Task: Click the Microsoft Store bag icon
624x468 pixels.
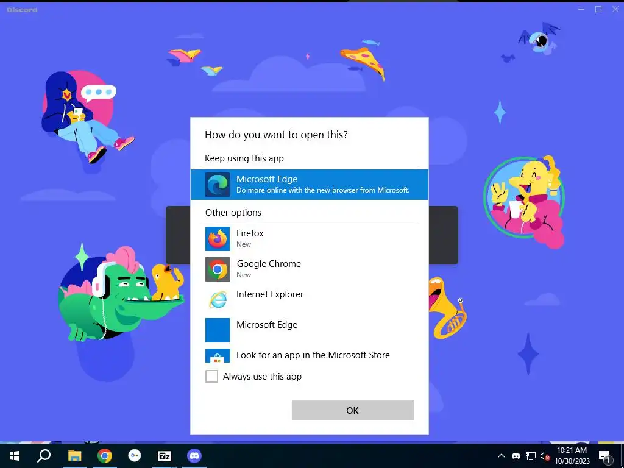Action: [218, 355]
